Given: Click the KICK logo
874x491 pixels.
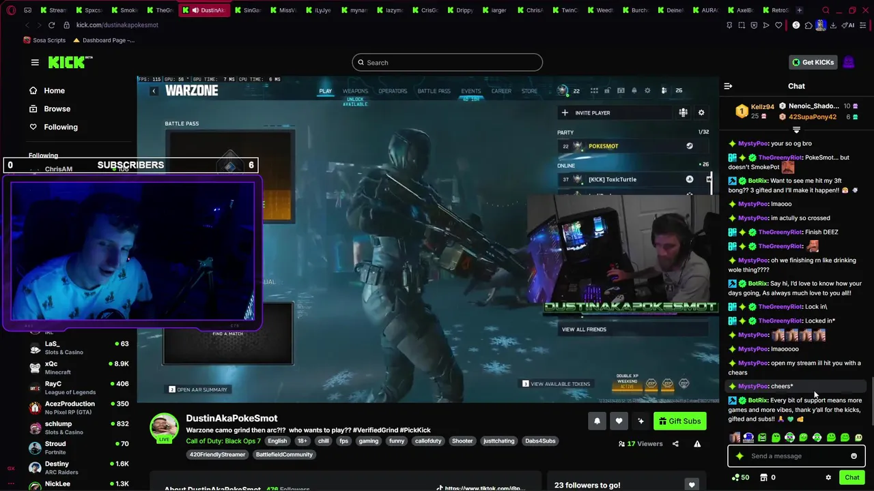Looking at the screenshot, I should (70, 62).
